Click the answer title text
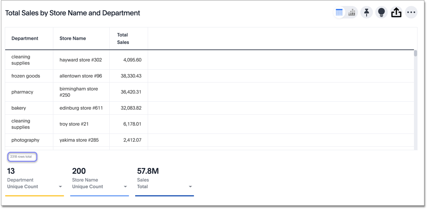This screenshot has height=209, width=427. coord(72,13)
